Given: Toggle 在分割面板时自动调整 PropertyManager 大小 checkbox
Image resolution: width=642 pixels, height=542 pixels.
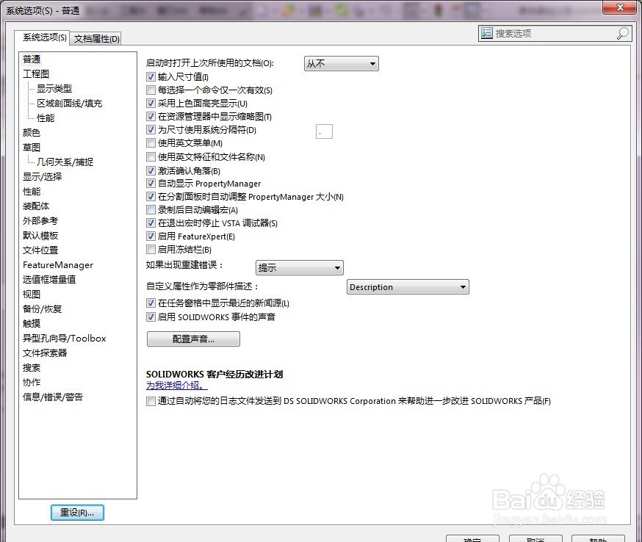Looking at the screenshot, I should pos(151,197).
